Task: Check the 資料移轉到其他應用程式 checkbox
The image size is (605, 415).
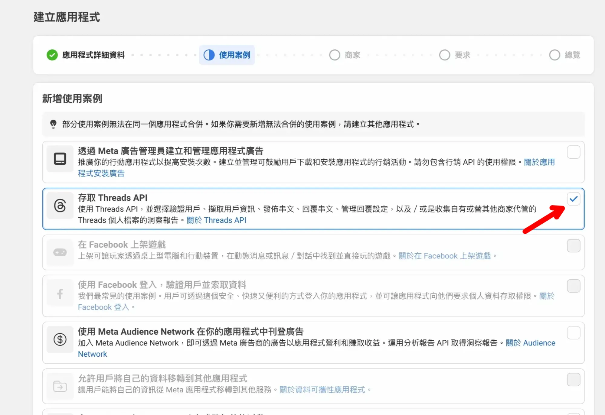Action: pyautogui.click(x=574, y=380)
